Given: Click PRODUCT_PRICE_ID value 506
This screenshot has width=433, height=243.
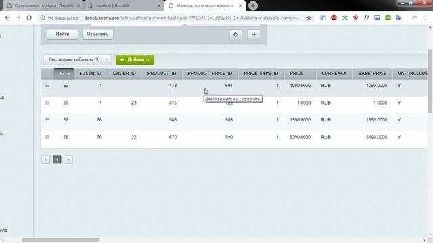Looking at the screenshot, I should tap(229, 120).
